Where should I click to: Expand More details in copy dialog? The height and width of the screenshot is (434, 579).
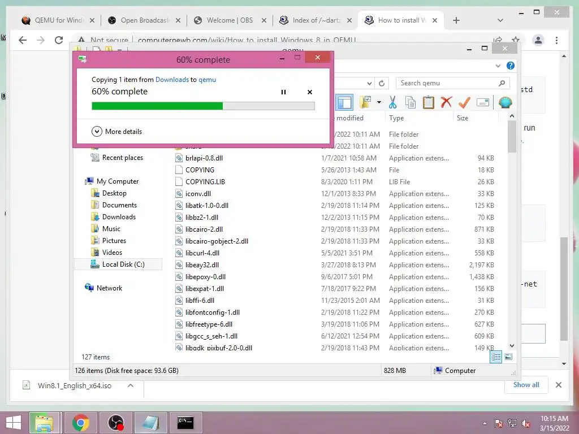pyautogui.click(x=116, y=131)
